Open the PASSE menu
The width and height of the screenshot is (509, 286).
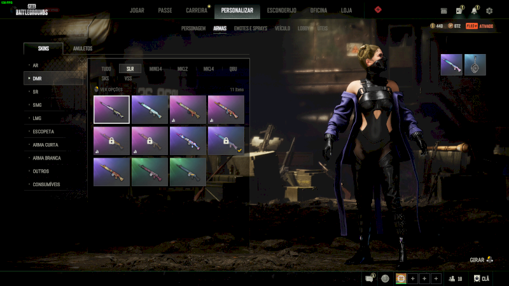[165, 10]
